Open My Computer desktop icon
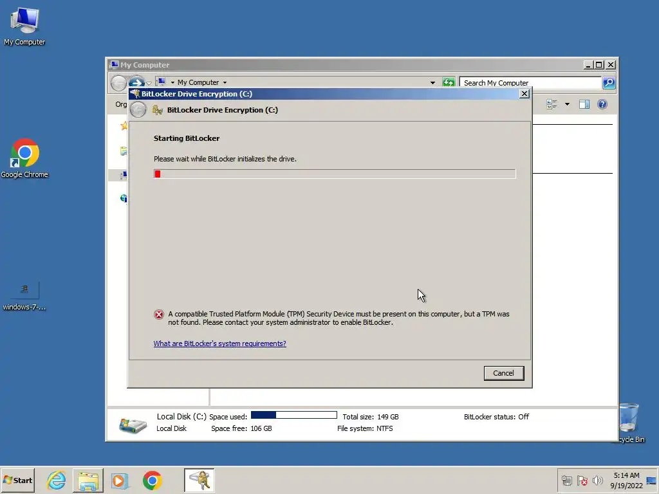Viewport: 659px width, 494px height. click(24, 26)
